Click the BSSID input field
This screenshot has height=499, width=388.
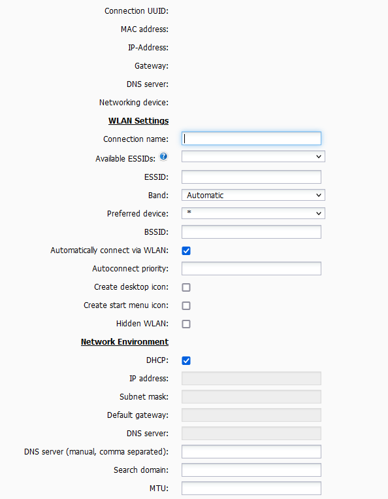251,232
